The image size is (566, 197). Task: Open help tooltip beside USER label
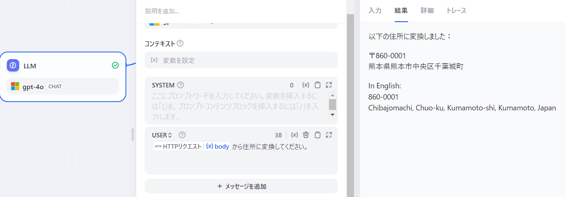[x=182, y=135]
